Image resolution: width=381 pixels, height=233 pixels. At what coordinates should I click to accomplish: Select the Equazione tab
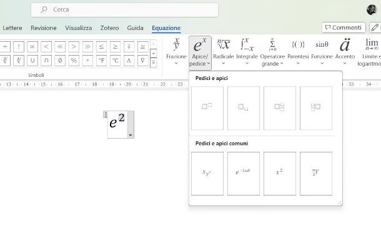[x=166, y=28]
